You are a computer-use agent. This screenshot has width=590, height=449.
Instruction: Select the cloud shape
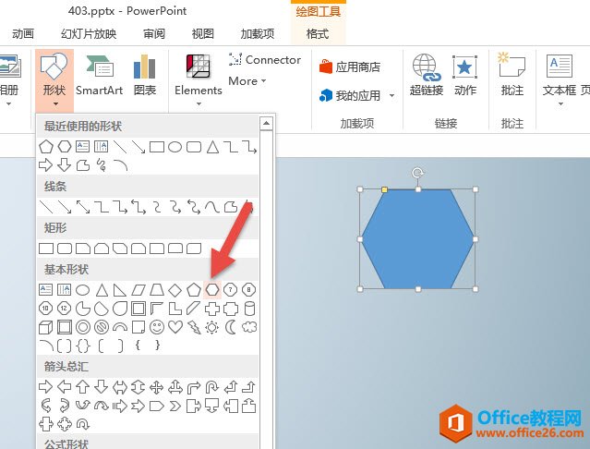point(248,327)
